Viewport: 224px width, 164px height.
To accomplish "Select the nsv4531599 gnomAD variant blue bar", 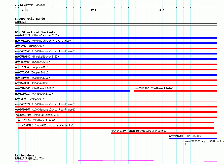I will pyautogui.click(x=116, y=43).
